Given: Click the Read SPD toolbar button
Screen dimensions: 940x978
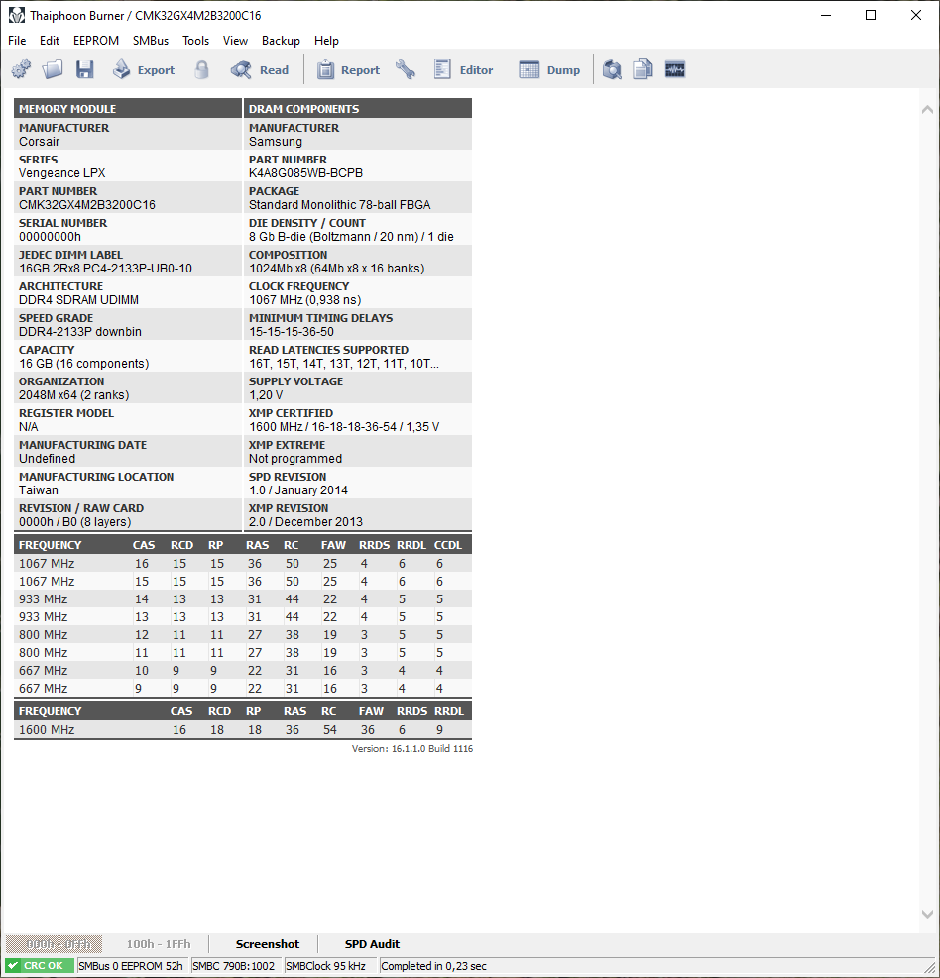Looking at the screenshot, I should click(260, 69).
